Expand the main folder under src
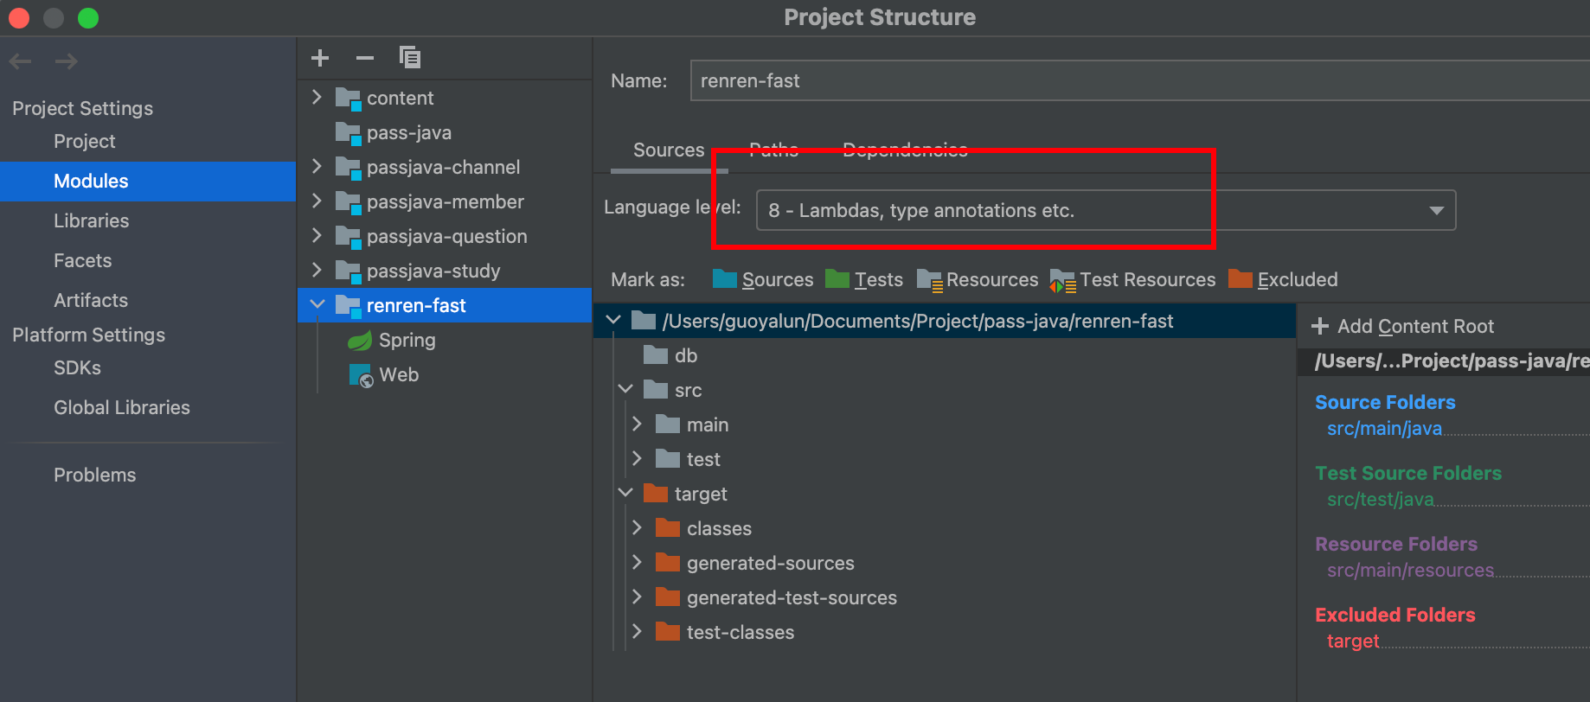 pyautogui.click(x=638, y=424)
